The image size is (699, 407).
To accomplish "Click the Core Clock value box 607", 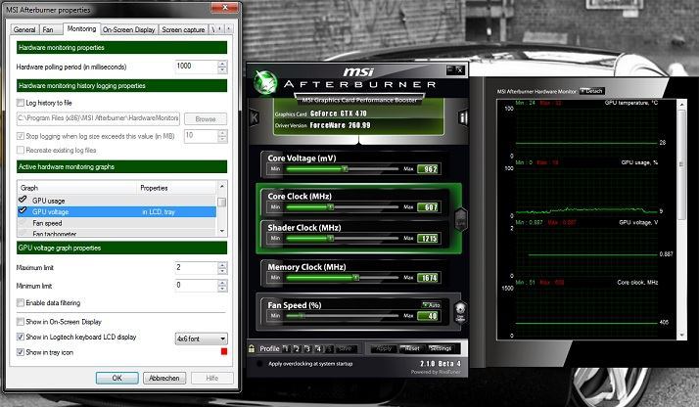I will (x=430, y=207).
